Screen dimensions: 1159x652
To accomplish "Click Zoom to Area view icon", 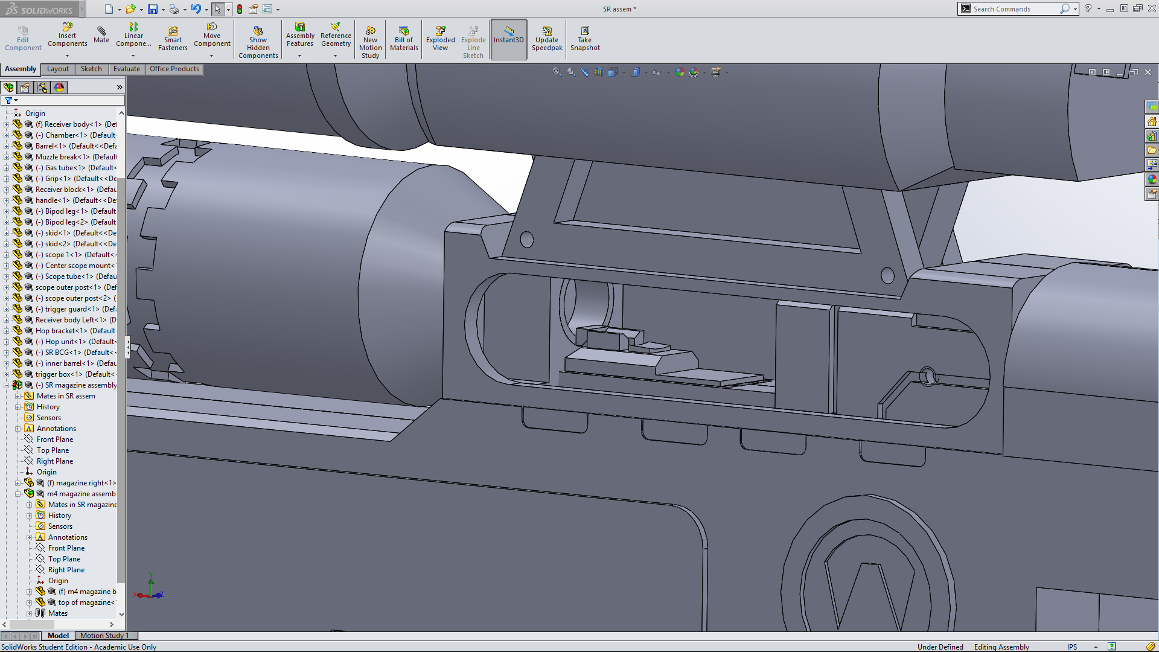I will point(571,72).
